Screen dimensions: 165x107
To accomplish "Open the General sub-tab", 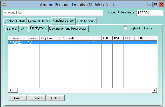I will [12, 29].
